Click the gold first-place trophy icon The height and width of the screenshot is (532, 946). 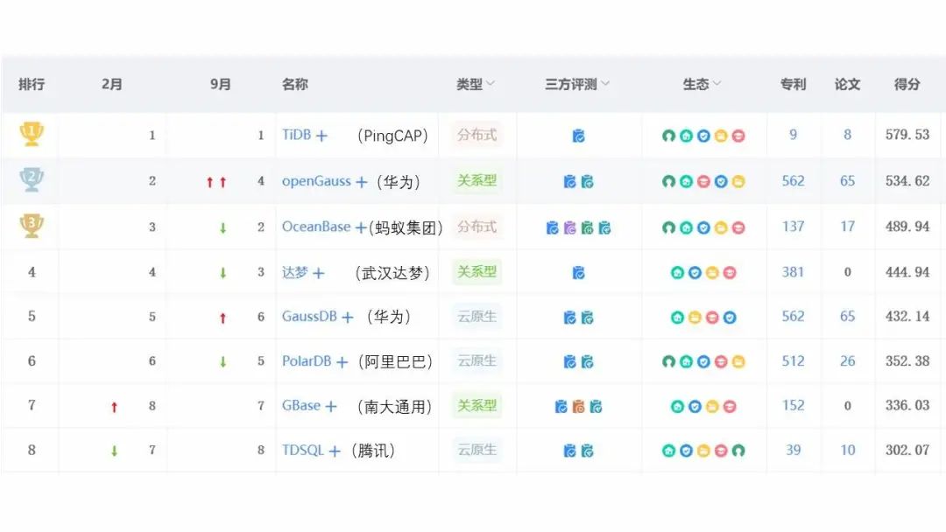[32, 134]
